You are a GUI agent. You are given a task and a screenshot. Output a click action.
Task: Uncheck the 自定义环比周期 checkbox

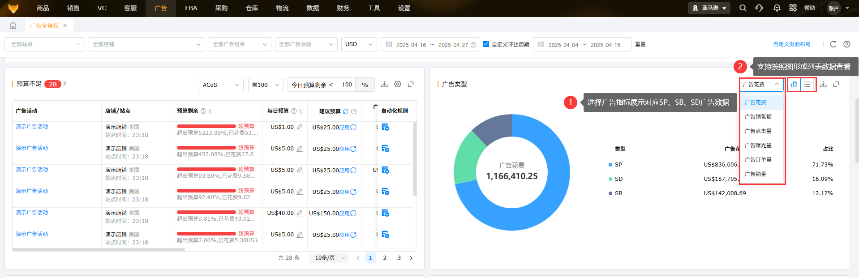(x=486, y=44)
